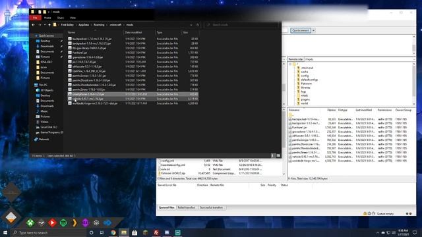Open 3D Objects under This PC
Image resolution: width=422 pixels, height=237 pixels.
(x=47, y=90)
